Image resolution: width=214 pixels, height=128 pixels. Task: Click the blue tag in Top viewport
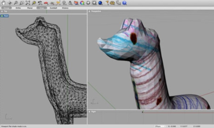click(x=5, y=16)
